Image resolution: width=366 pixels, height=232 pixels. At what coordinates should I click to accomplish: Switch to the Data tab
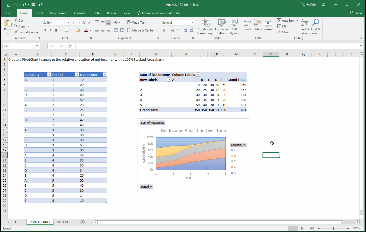point(96,13)
